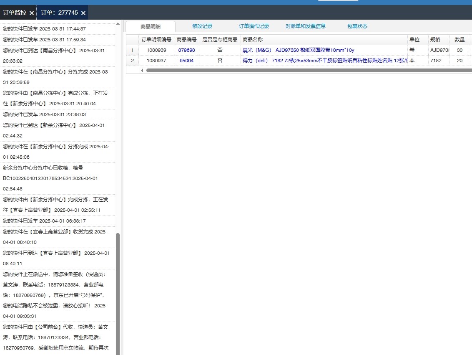Close the 订单监控 tab
This screenshot has width=472, height=355.
(x=32, y=13)
